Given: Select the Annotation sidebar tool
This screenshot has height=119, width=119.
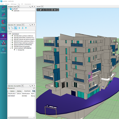Looking at the screenshot, I should 3,23.
